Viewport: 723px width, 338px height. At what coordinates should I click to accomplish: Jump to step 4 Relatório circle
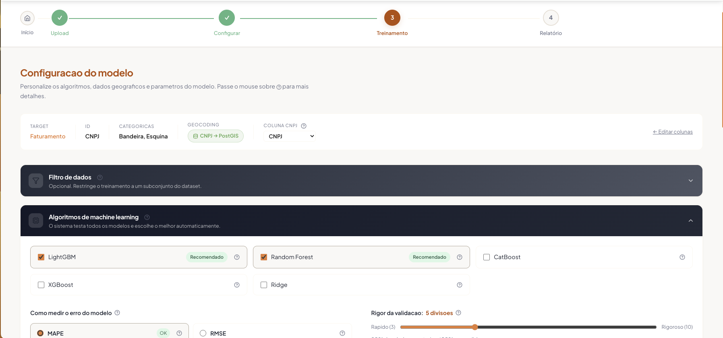(x=551, y=18)
